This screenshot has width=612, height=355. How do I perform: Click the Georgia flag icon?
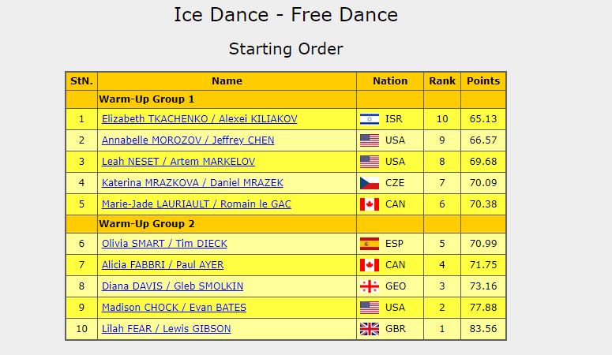click(x=369, y=286)
